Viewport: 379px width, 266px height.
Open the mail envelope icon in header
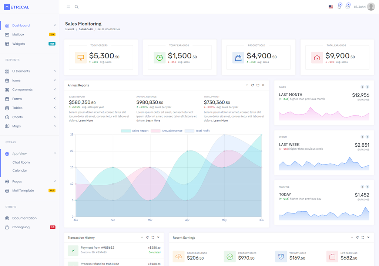point(348,7)
